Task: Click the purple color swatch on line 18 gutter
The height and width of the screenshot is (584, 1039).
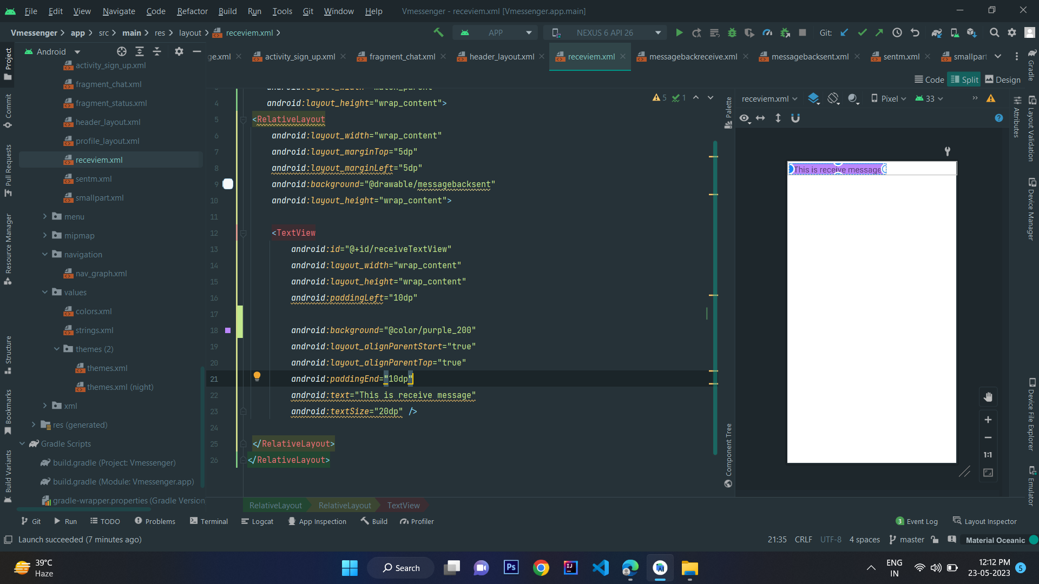Action: [x=228, y=330]
